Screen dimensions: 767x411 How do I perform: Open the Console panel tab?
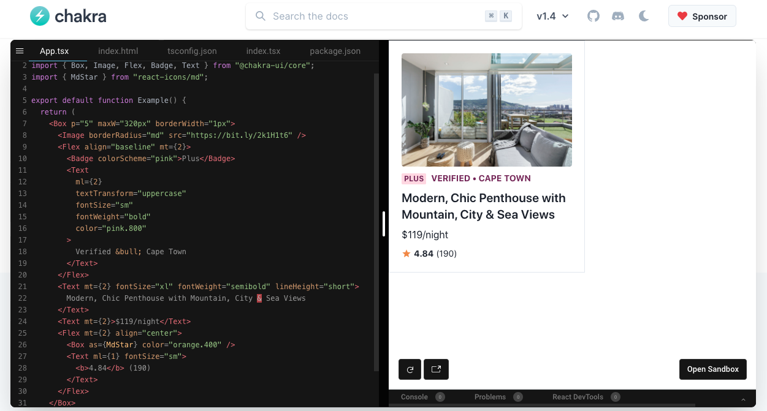click(x=414, y=397)
